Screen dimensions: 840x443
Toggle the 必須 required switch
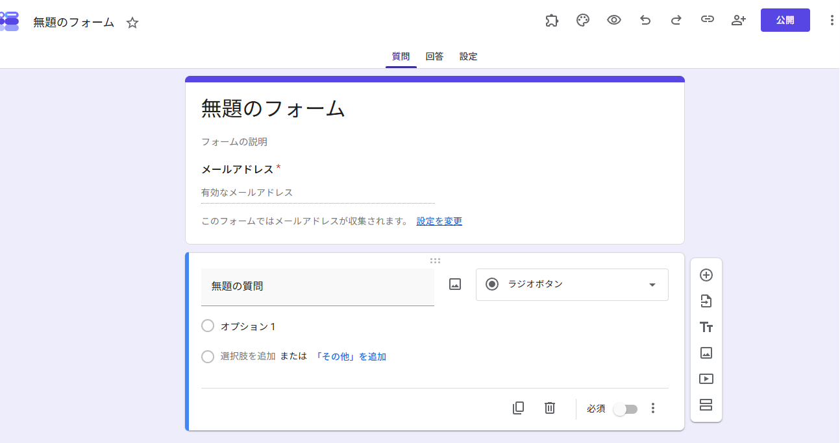point(626,409)
